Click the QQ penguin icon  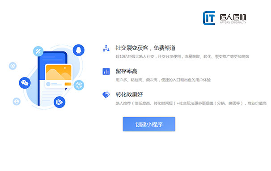coord(78,50)
